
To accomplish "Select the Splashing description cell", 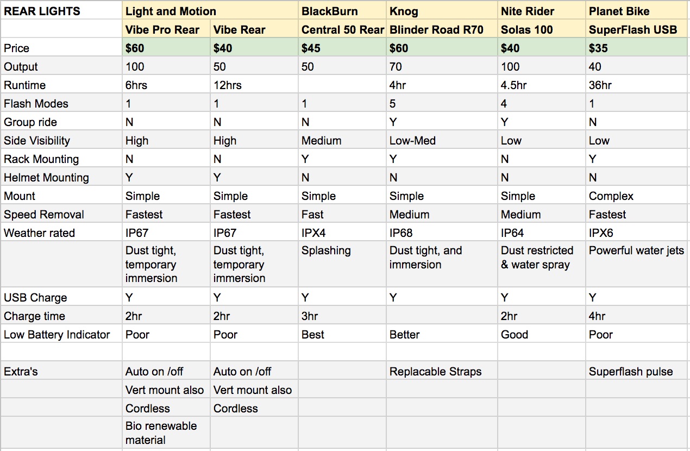I will (x=327, y=250).
